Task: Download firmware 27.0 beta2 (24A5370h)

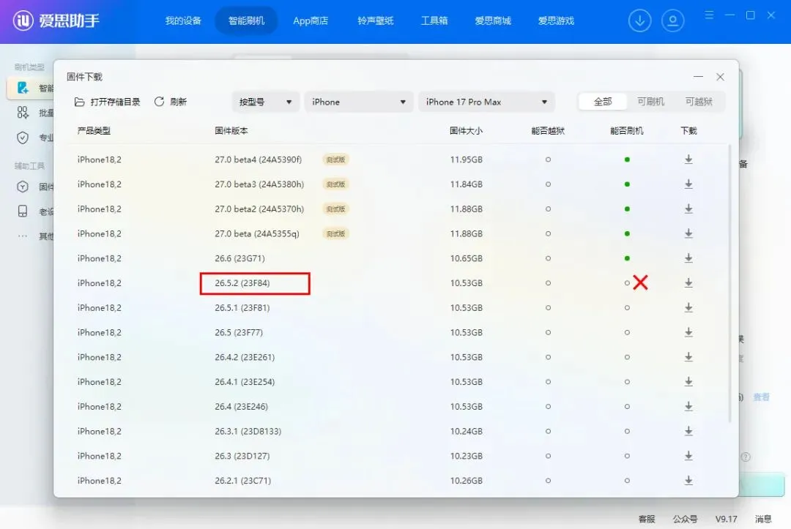Action: click(x=688, y=209)
